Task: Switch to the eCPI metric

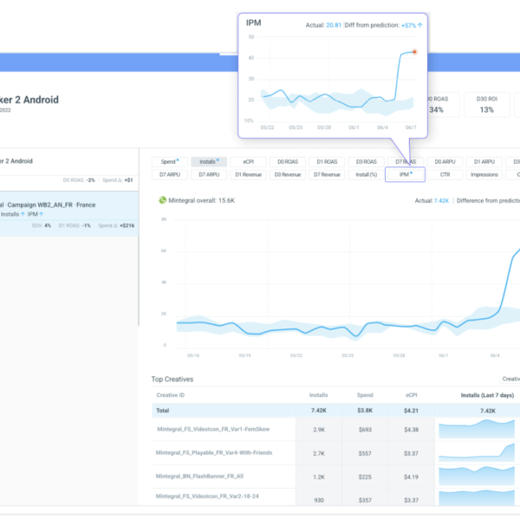Action: (249, 162)
